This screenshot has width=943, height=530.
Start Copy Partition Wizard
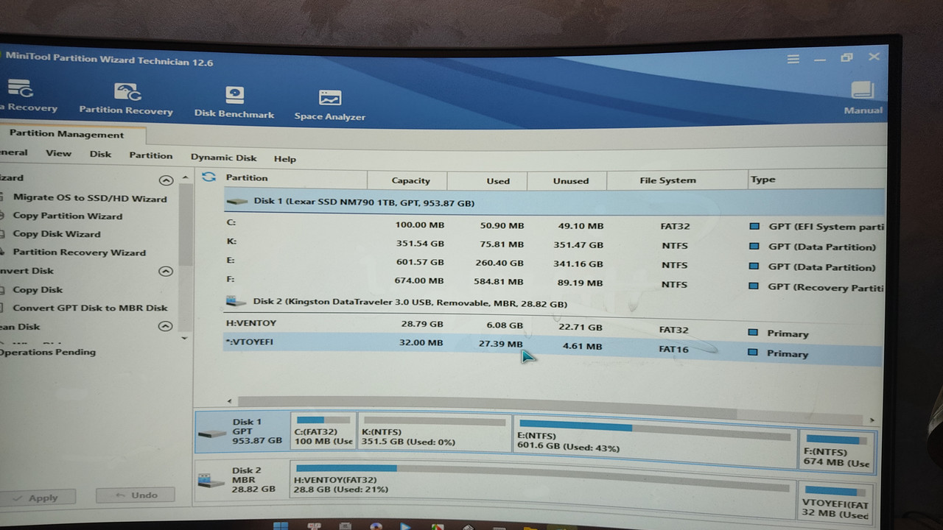(x=68, y=216)
